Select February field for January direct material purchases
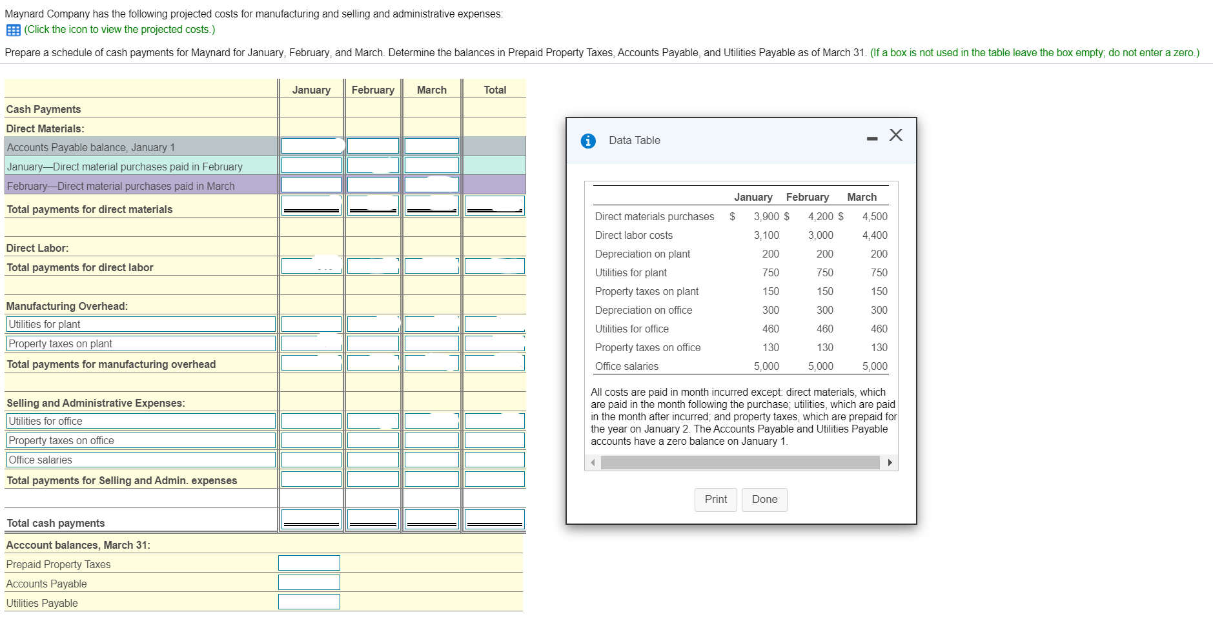The height and width of the screenshot is (632, 1213). (x=373, y=166)
